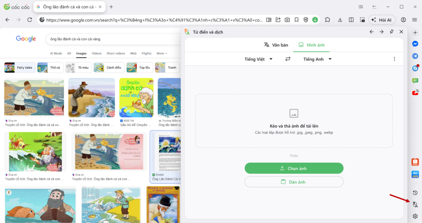422x223 pixels.
Task: Go forward in the translate panel
Action: [381, 32]
